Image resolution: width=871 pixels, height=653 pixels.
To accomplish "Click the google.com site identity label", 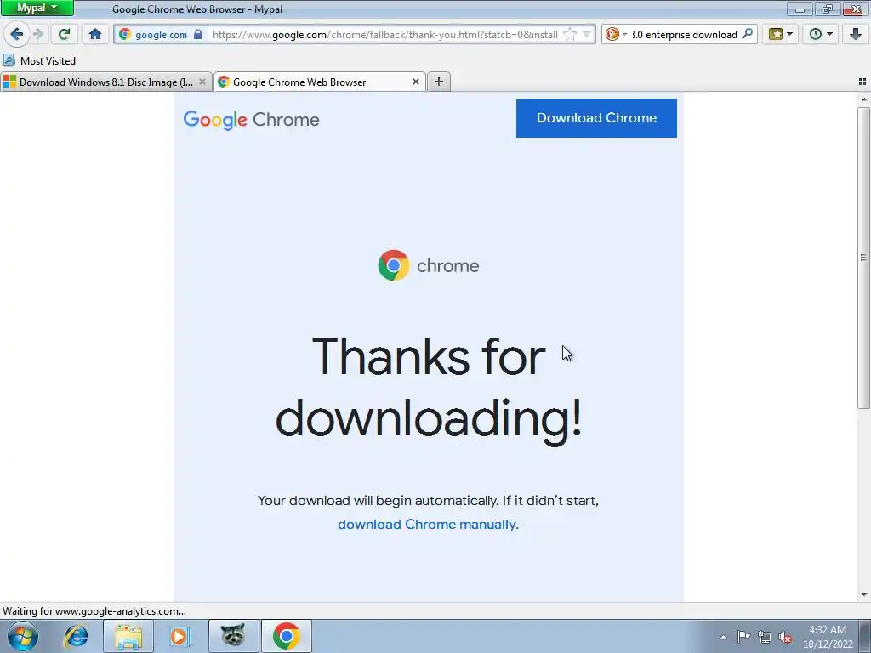I will point(161,34).
